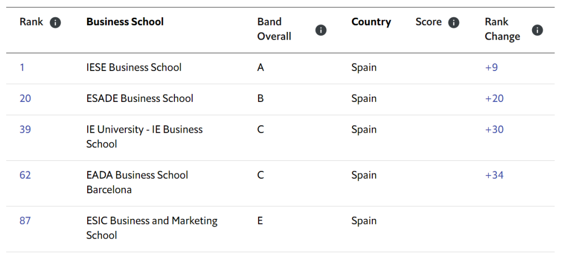Click the info icon beside Rank header
Viewport: 564px width, 257px height.
click(x=55, y=22)
